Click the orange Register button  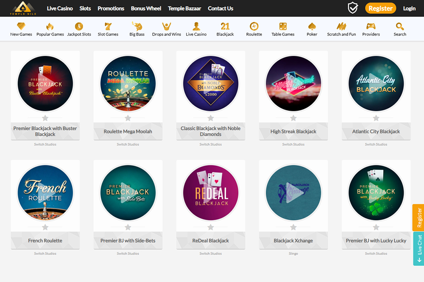click(x=380, y=8)
